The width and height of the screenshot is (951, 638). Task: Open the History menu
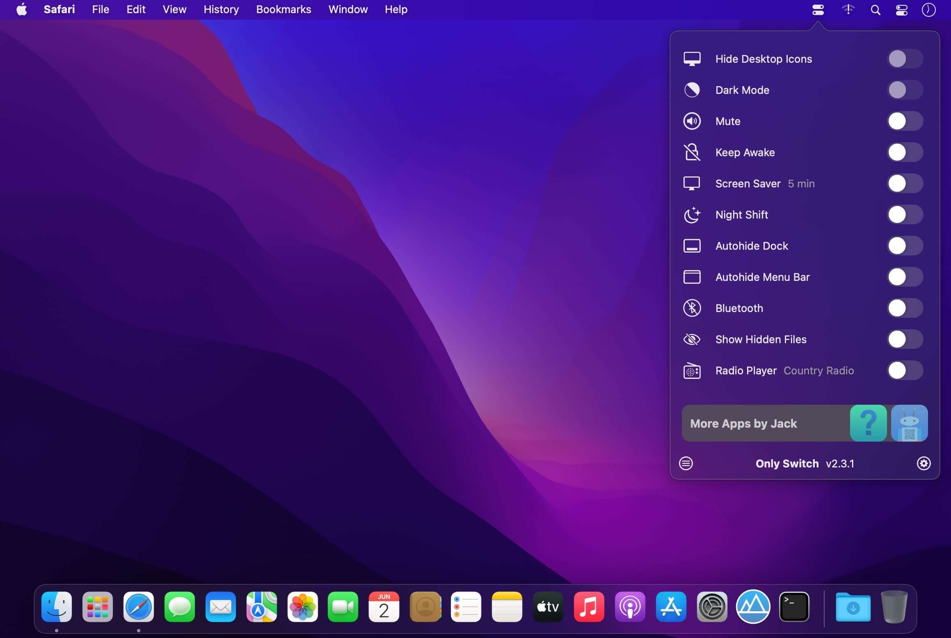coord(221,9)
